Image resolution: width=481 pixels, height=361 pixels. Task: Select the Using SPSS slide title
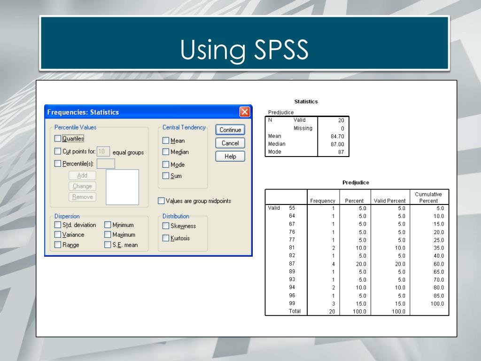244,50
